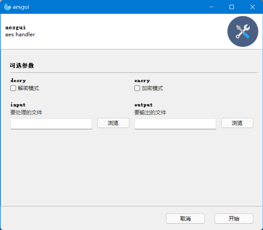Click the output file path field

tap(175, 124)
